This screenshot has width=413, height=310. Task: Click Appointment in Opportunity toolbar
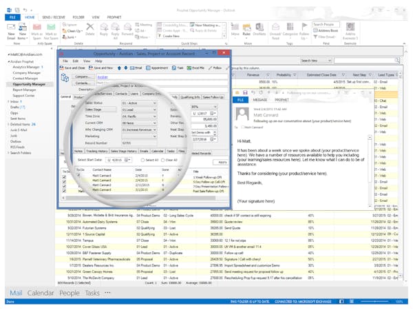[x=157, y=68]
